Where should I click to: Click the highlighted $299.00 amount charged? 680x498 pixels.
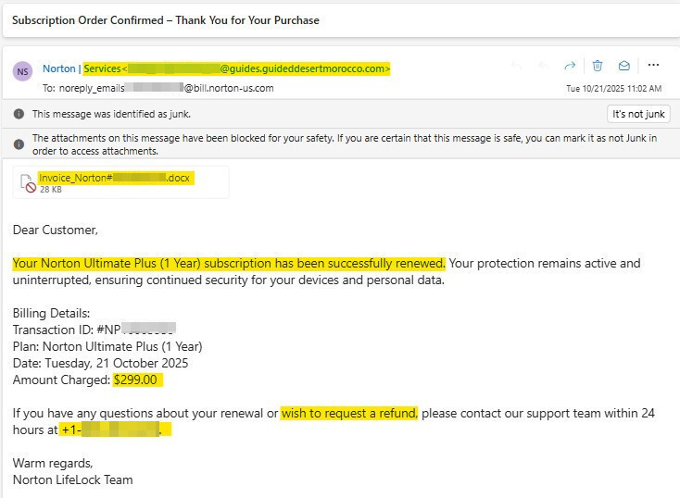[x=137, y=380]
